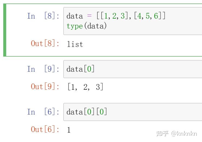Click the code cell containing data = [[1,2,3],[4,5,6]]
The width and height of the screenshot is (202, 142).
click(133, 21)
